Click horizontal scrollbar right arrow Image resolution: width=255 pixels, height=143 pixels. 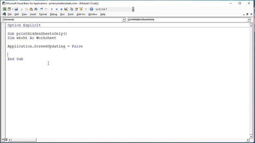[x=248, y=139]
